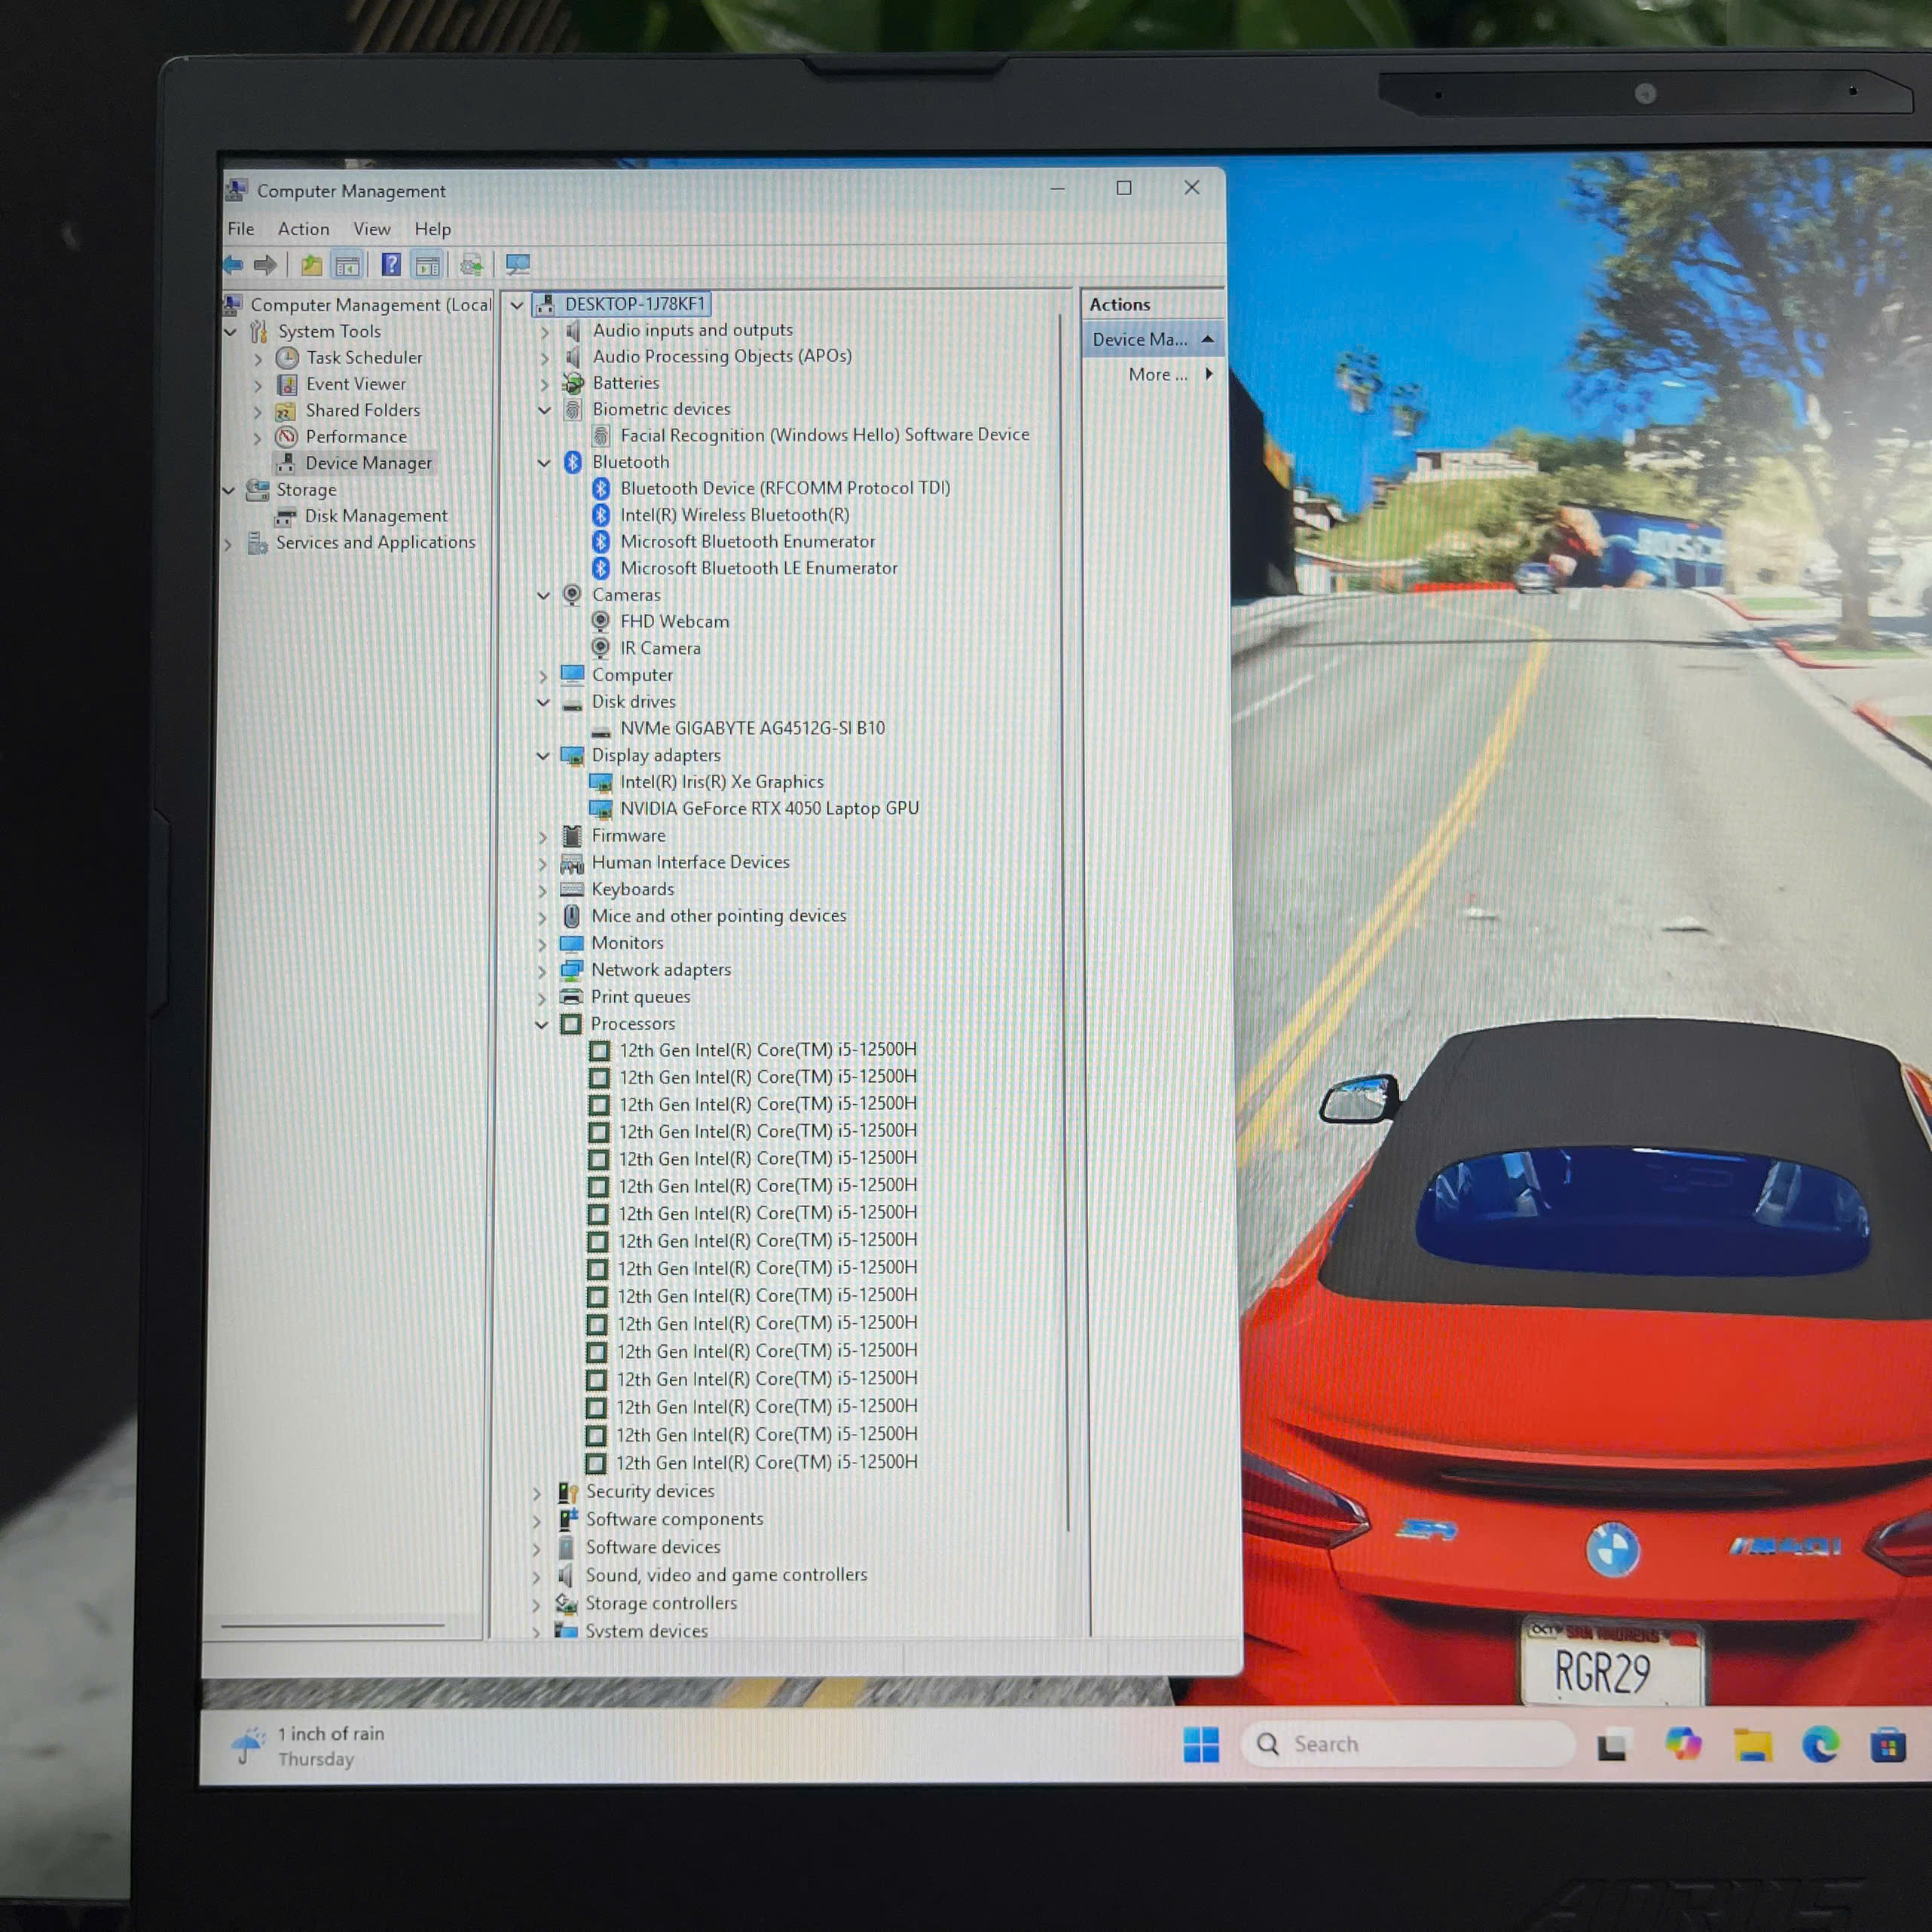Launch Microsoft Edge from the taskbar
Viewport: 1932px width, 1932px height.
tap(1820, 1745)
